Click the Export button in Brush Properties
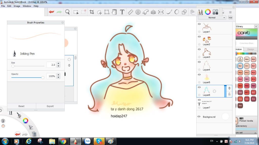This screenshot has height=145, width=259. click(50, 106)
